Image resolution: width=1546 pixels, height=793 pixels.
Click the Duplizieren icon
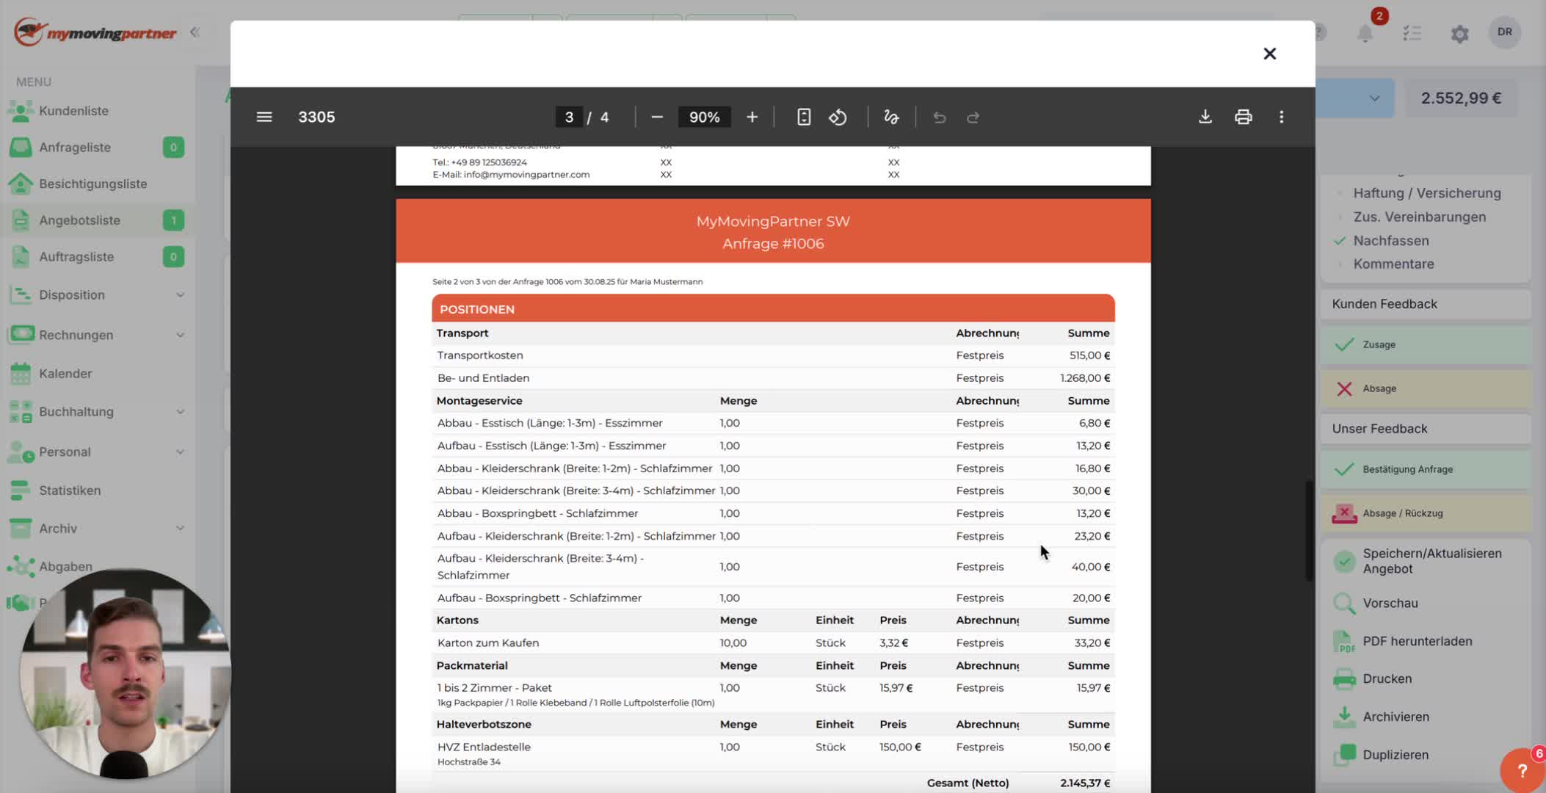click(x=1344, y=755)
